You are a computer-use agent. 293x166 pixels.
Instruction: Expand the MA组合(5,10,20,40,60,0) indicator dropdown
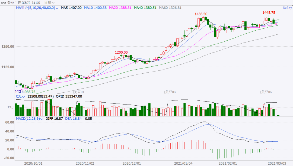(37, 8)
